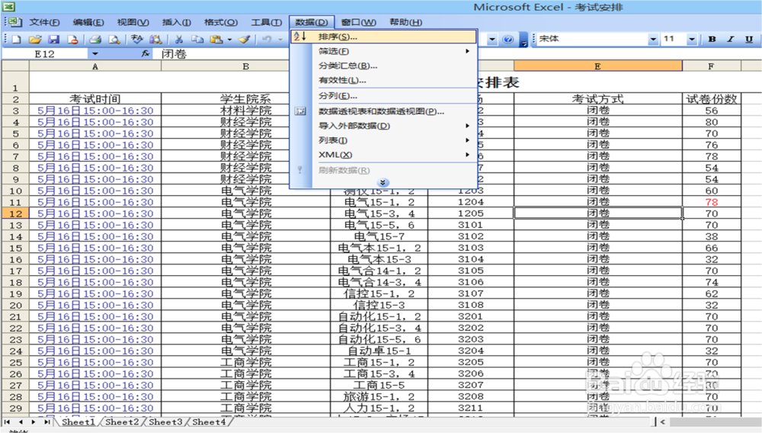Undo the last action
Viewport: 762px width, 433px height.
tap(266, 40)
